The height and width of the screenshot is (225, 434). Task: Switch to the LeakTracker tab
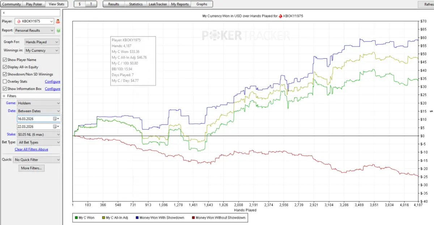coord(158,4)
